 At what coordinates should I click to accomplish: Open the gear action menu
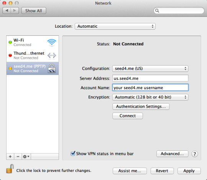click(x=26, y=157)
